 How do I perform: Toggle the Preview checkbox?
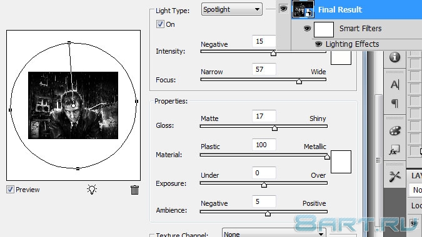pos(10,190)
